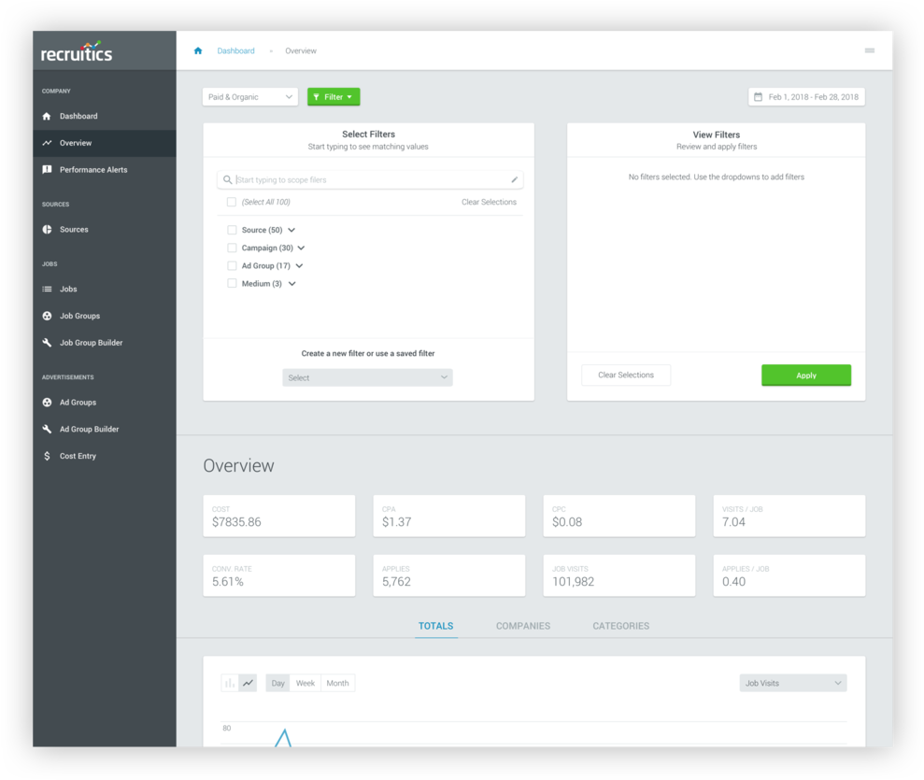The image size is (924, 780).
Task: Check the Source (50) checkbox
Action: click(232, 230)
